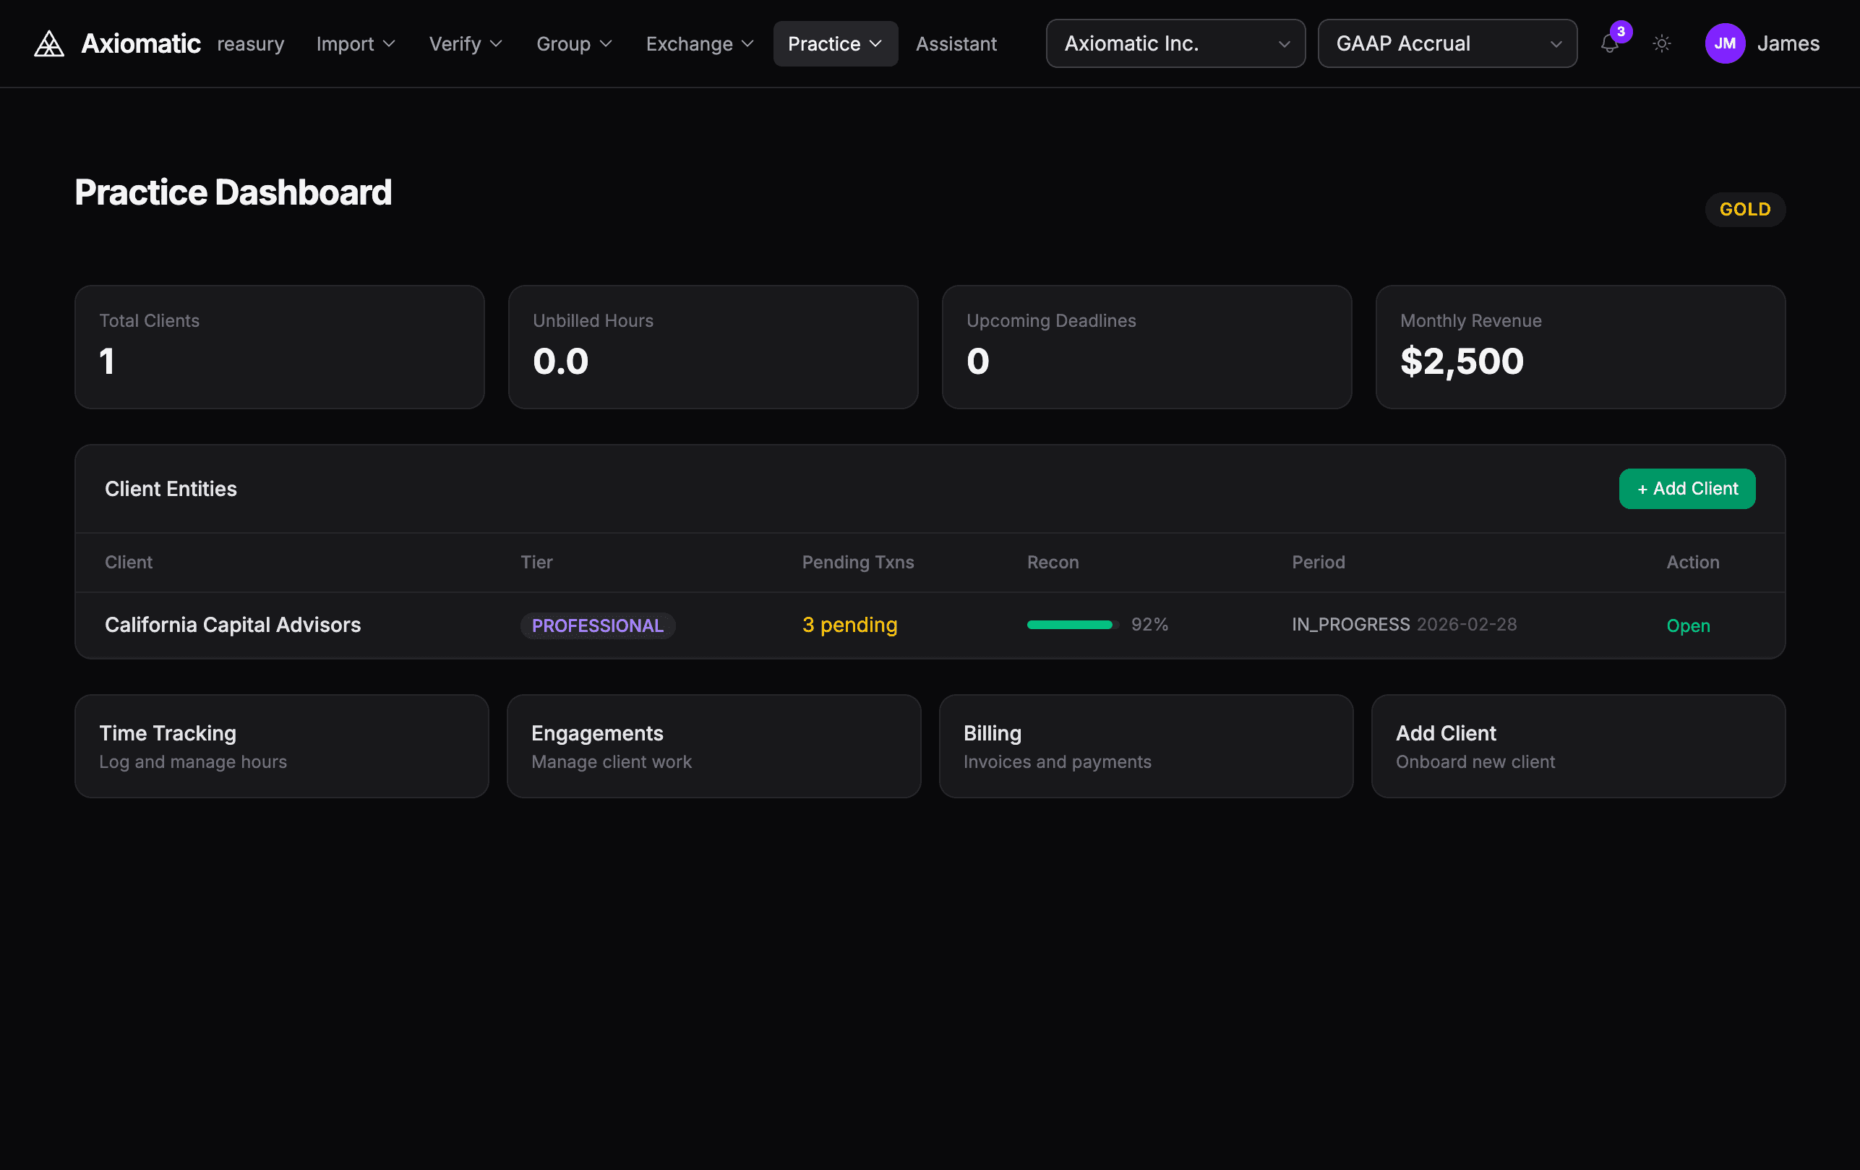Click the JM profile avatar
Viewport: 1860px width, 1170px height.
(x=1725, y=43)
